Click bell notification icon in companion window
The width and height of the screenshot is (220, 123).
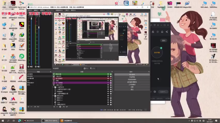[162, 32]
